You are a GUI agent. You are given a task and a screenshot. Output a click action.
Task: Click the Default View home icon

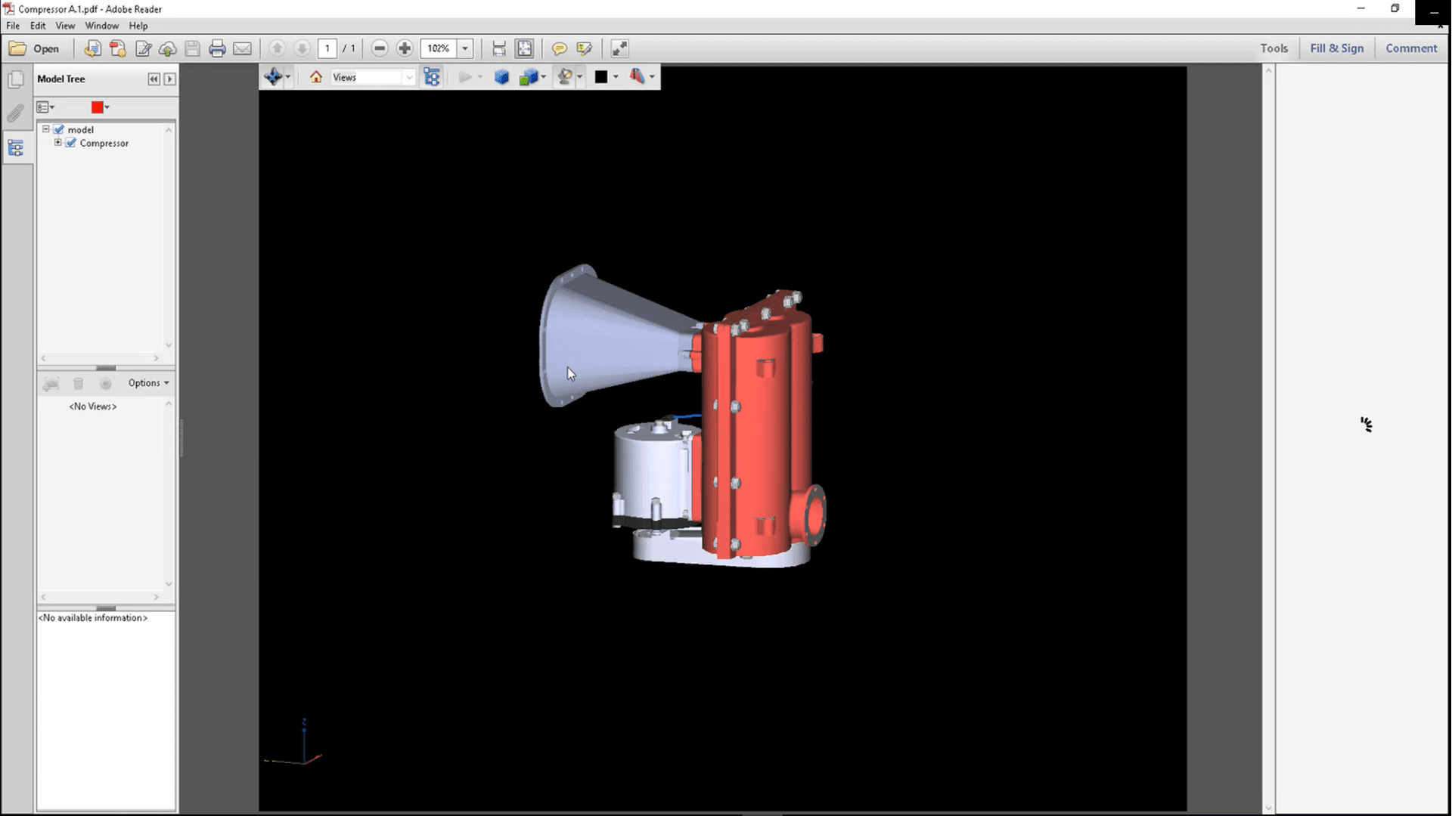pos(316,77)
